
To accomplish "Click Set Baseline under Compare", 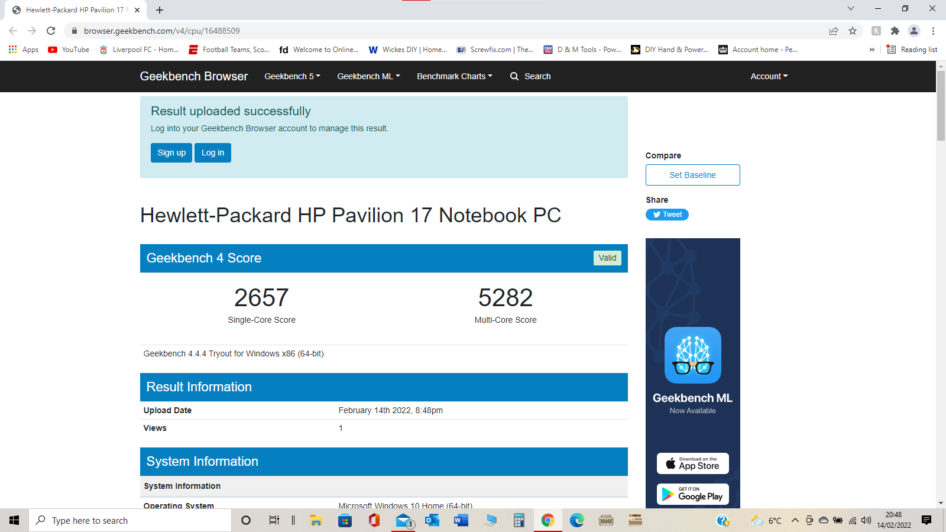I will pyautogui.click(x=692, y=175).
